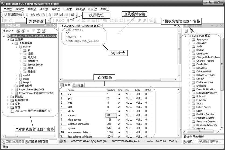
Task: Open the 连接(O) dropdown in Object Explorer
Action: click(8, 31)
